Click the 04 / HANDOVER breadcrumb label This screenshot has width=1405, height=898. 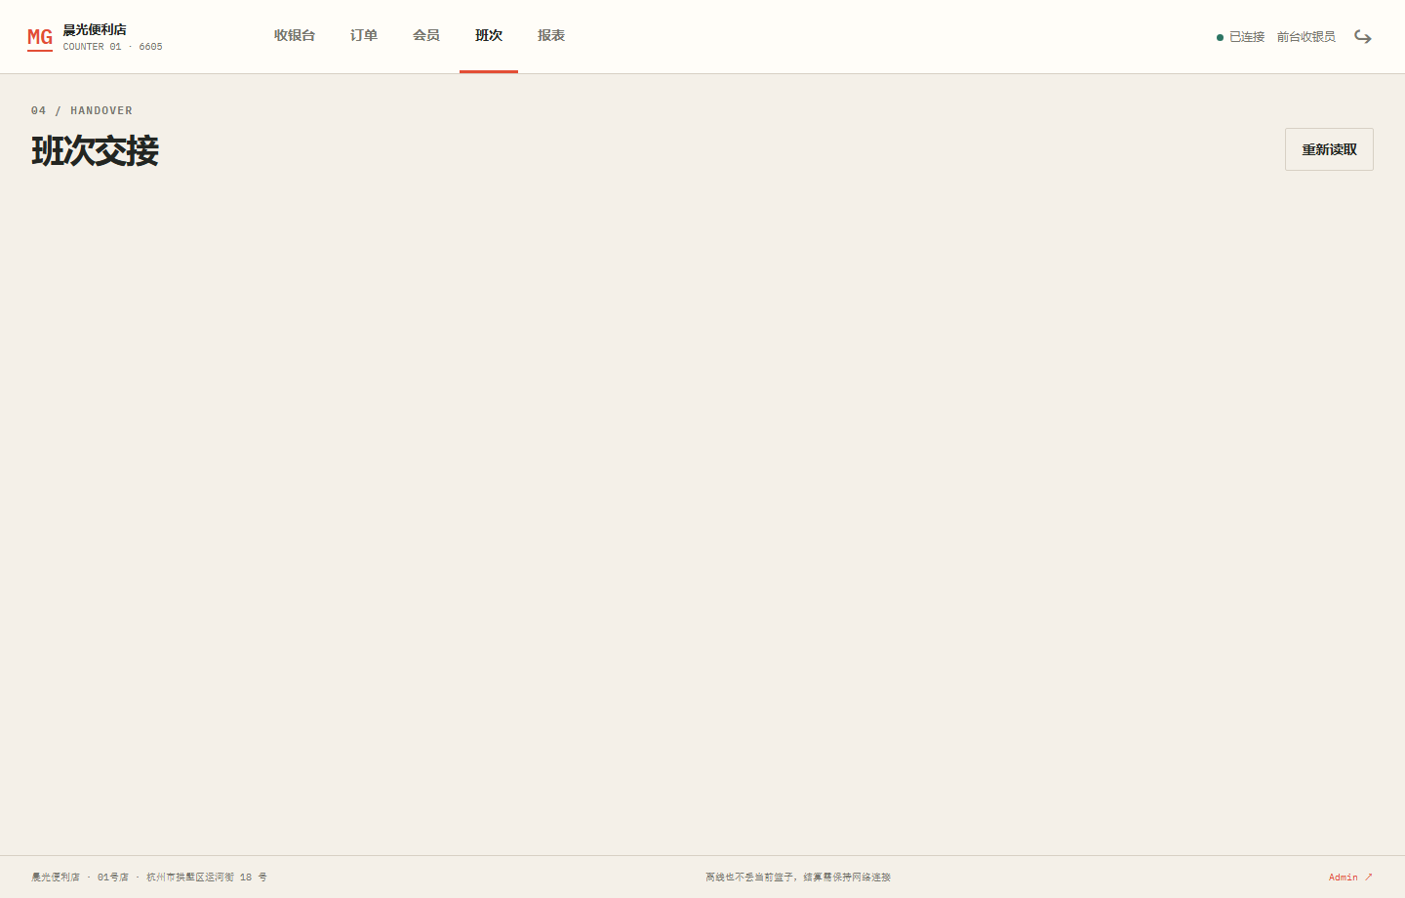click(x=82, y=110)
